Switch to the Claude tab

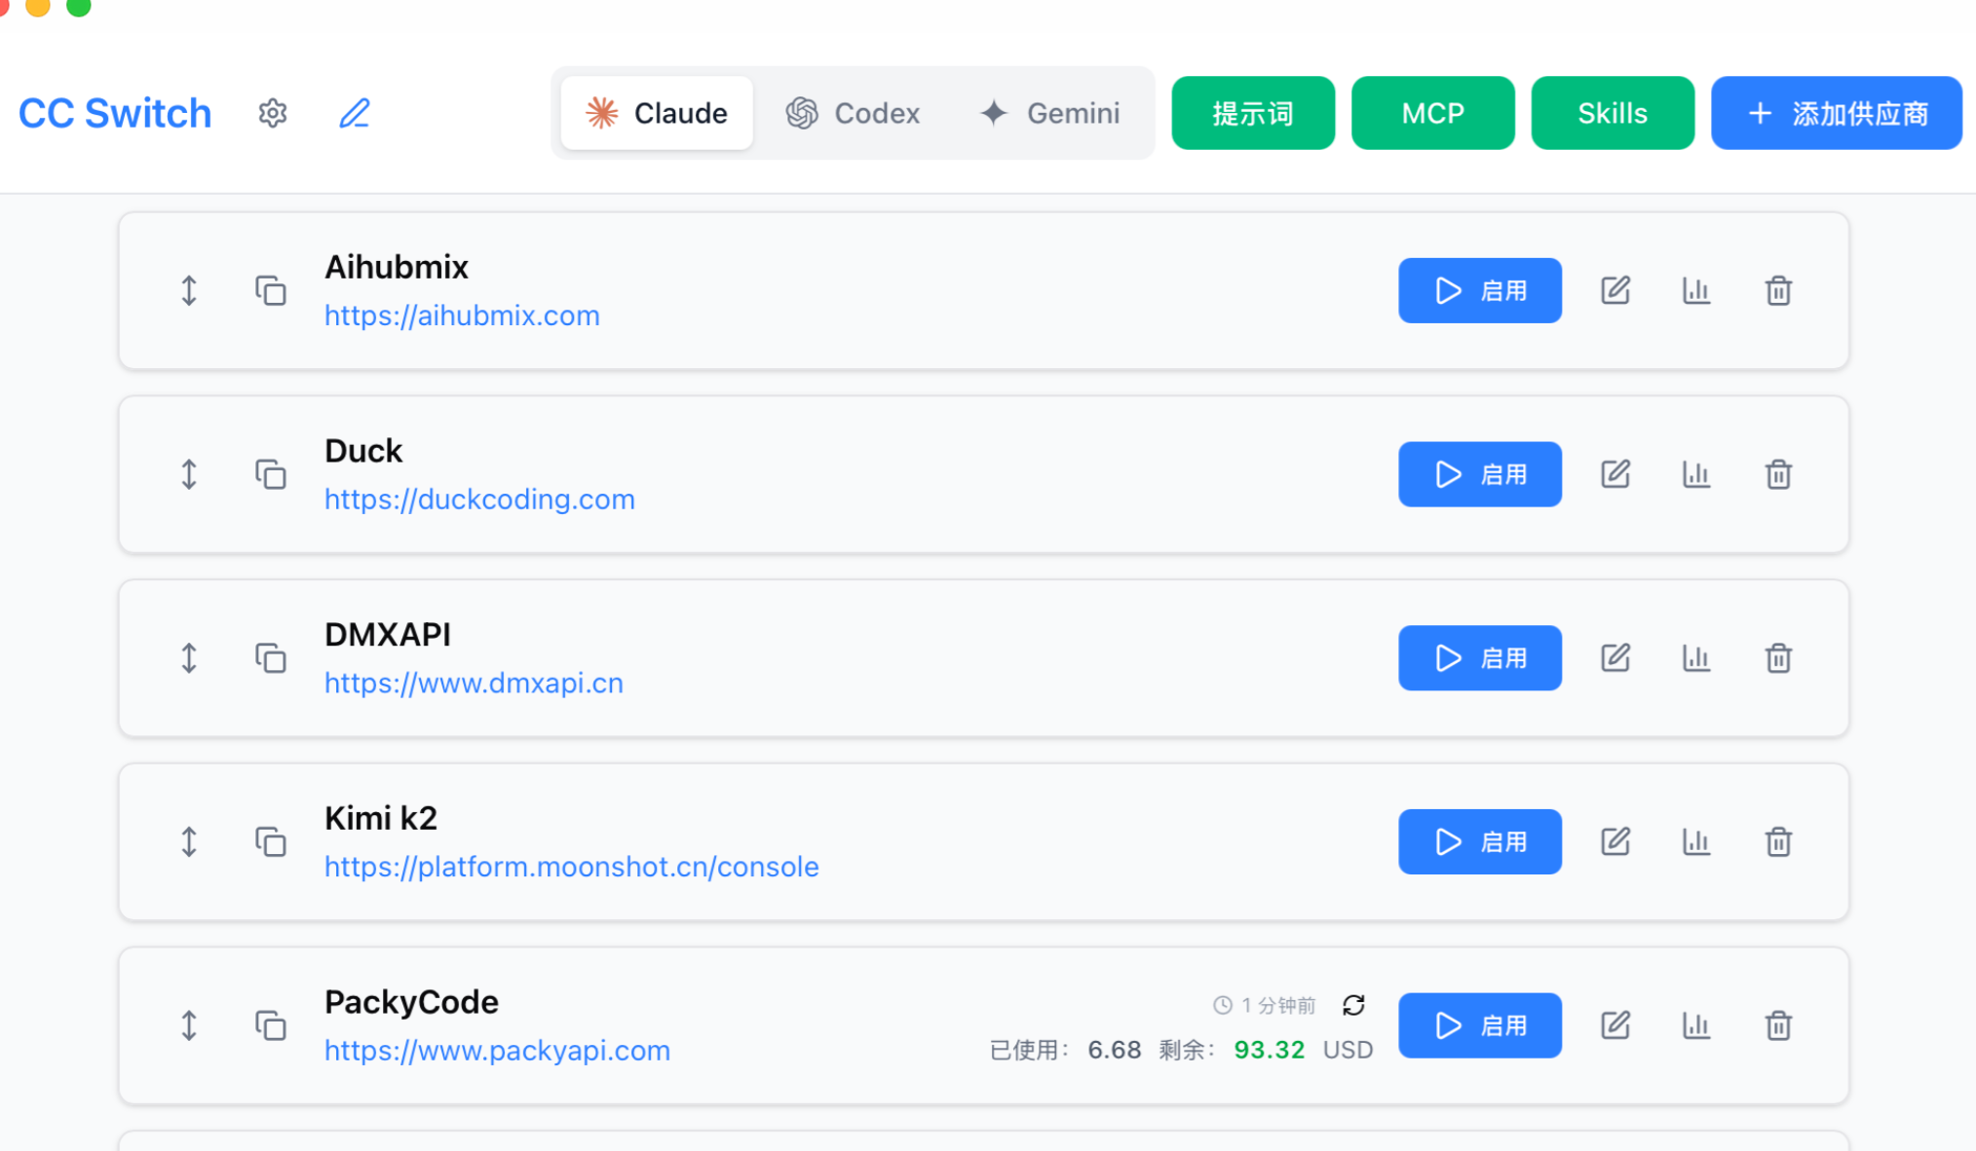point(657,113)
